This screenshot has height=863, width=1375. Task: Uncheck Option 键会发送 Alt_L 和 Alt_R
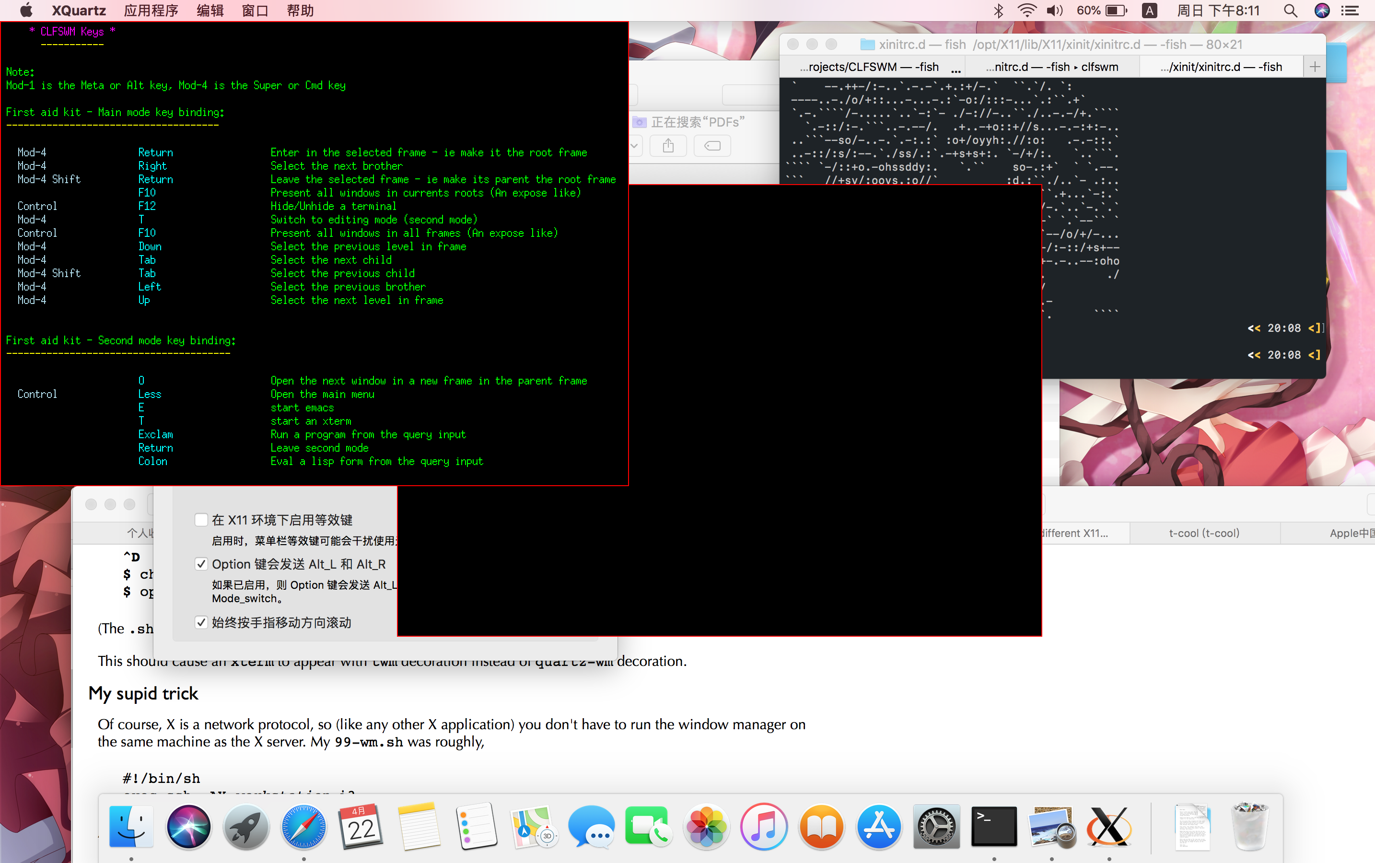tap(201, 563)
